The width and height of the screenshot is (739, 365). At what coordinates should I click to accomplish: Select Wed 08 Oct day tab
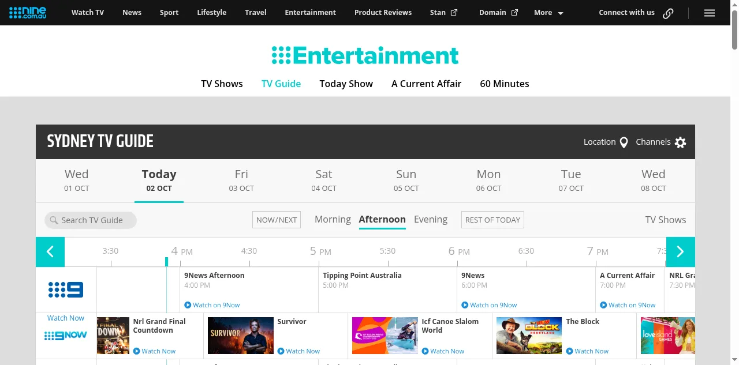click(x=654, y=180)
